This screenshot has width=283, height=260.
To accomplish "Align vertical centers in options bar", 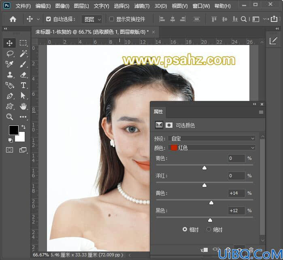I will point(225,19).
